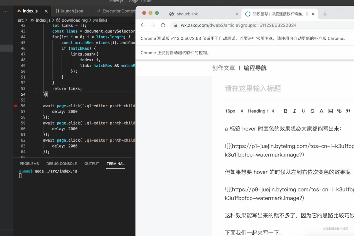Toggle italic formatting in editor
The image size is (354, 236).
(294, 111)
